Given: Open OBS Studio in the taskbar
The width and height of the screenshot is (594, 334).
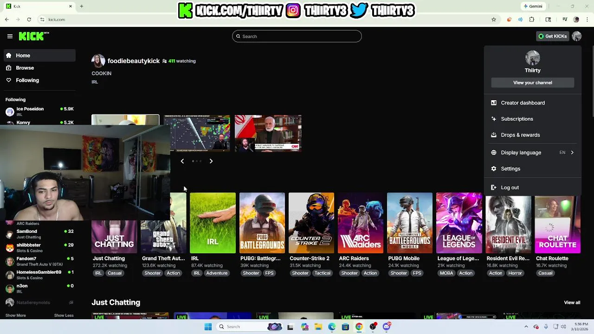Looking at the screenshot, I should pyautogui.click(x=373, y=327).
